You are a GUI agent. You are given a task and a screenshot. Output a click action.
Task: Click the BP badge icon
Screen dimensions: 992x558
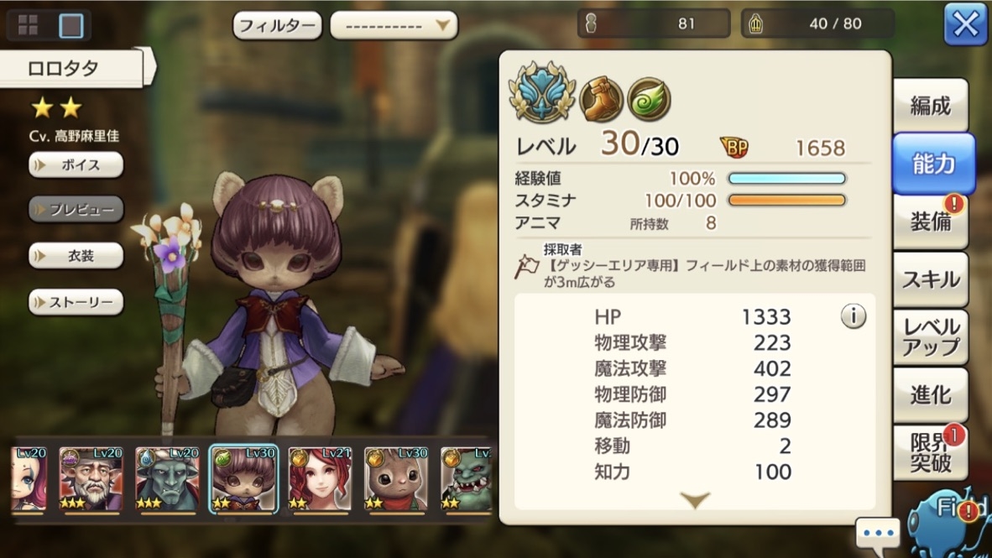[x=734, y=148]
